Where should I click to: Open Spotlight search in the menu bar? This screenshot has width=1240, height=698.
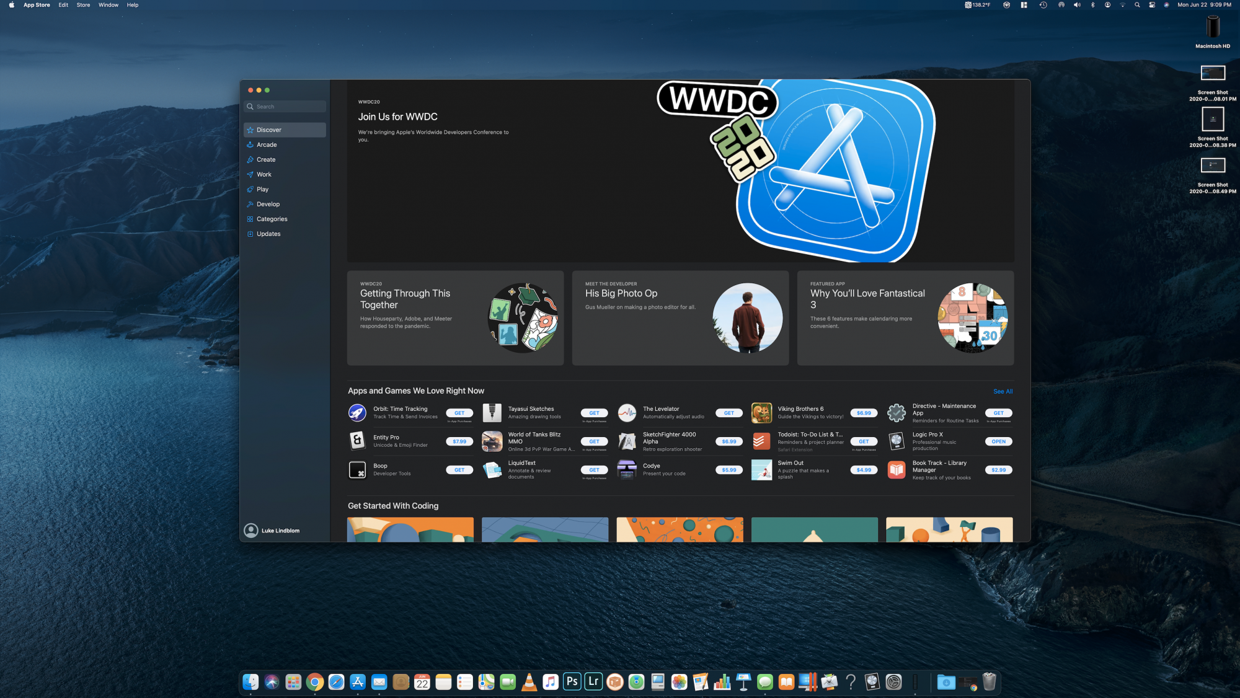pyautogui.click(x=1137, y=5)
